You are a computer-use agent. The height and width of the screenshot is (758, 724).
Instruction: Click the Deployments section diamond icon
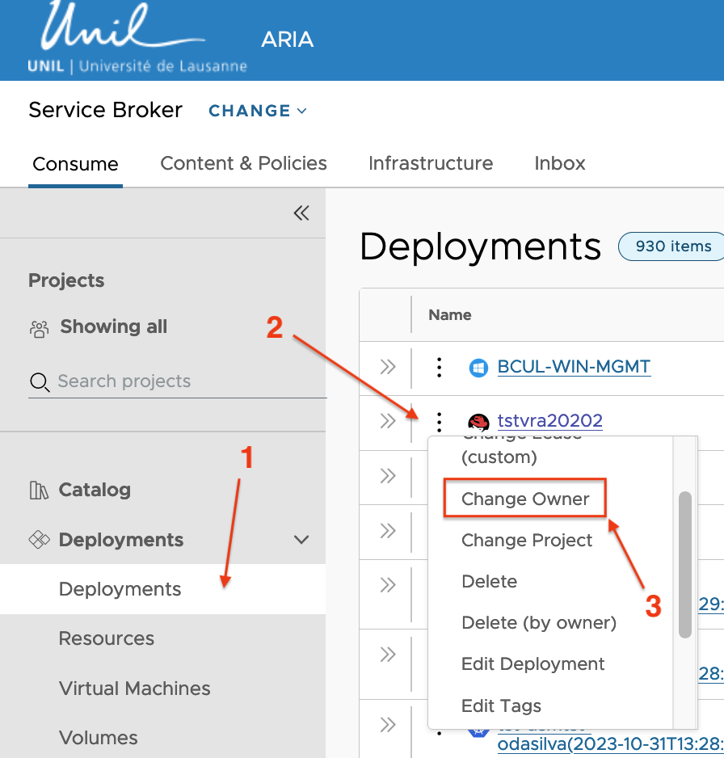39,540
